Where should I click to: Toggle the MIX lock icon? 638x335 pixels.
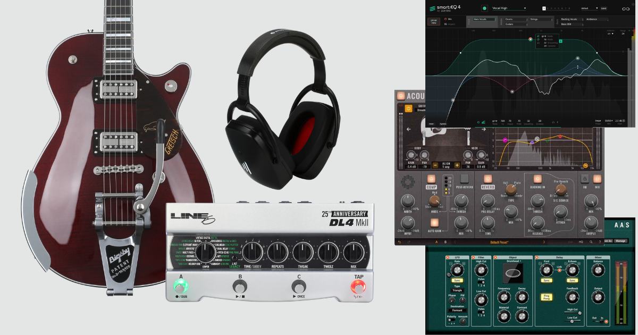(x=597, y=179)
